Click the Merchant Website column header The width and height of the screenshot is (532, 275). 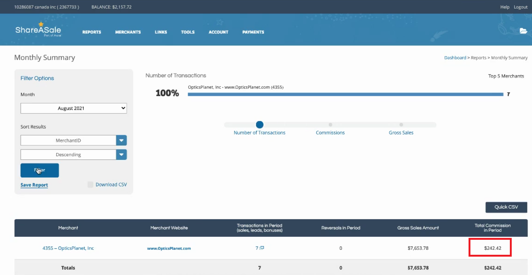[169, 228]
